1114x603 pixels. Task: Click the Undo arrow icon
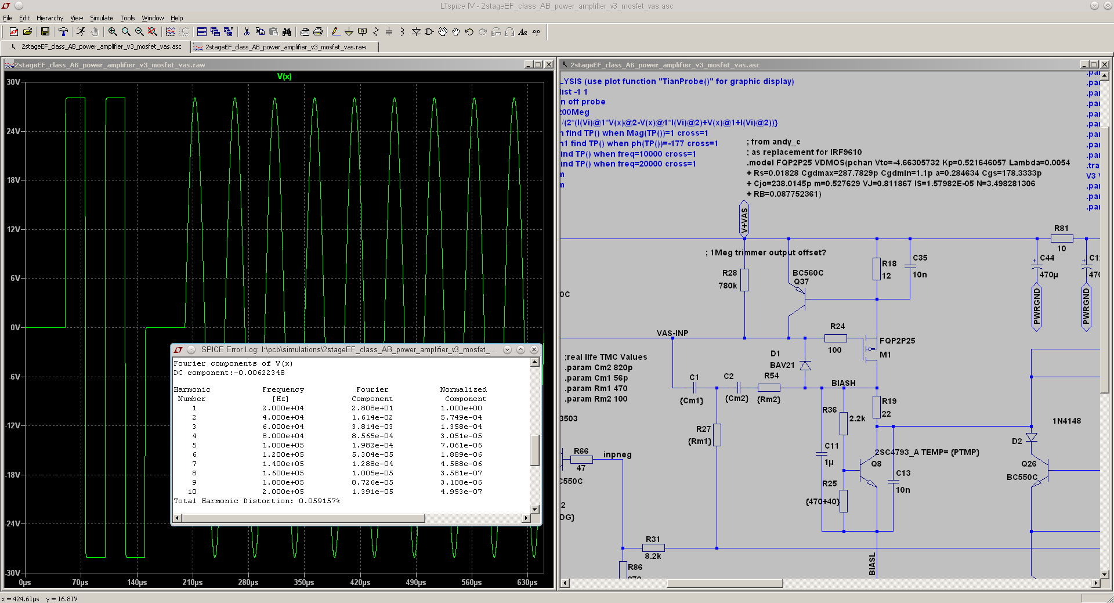pyautogui.click(x=469, y=32)
